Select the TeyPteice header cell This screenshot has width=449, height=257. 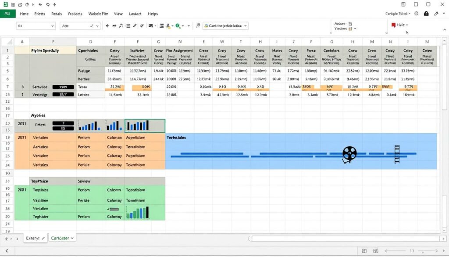[x=53, y=181]
